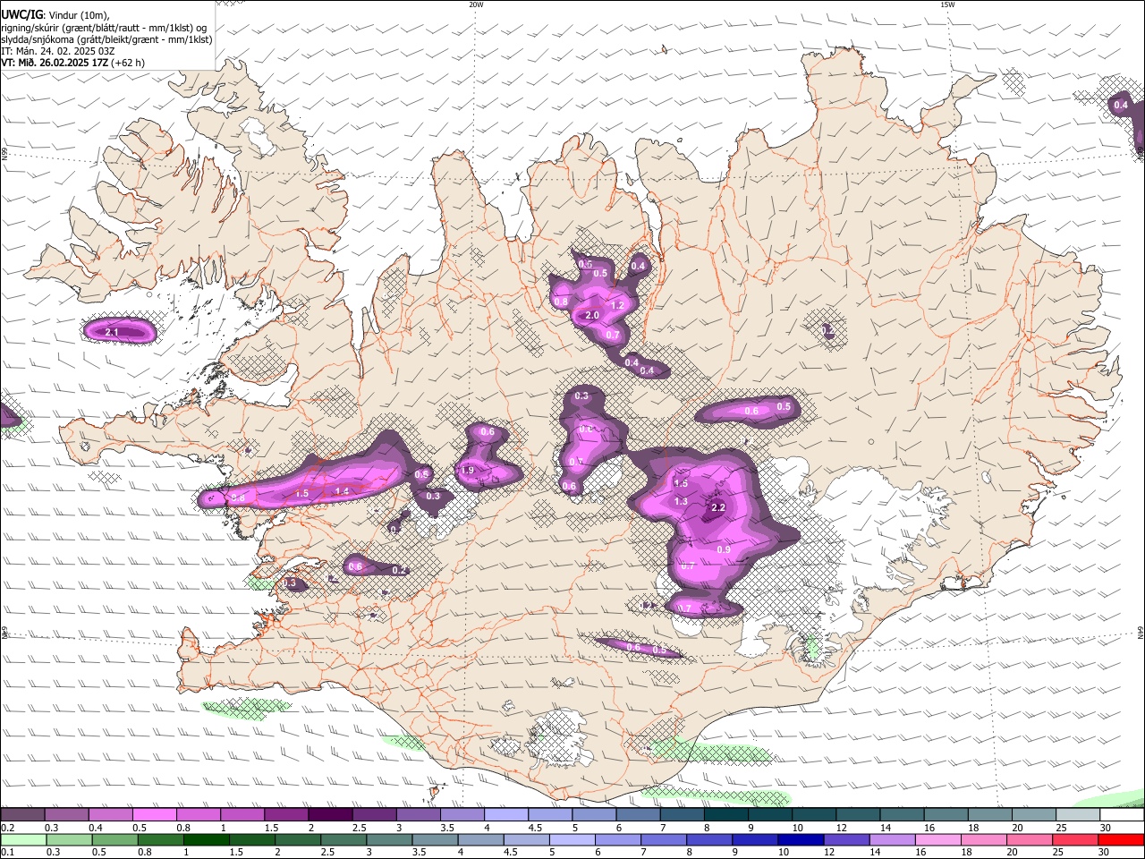Select the '1.9' snowfall value on the map

click(x=467, y=471)
